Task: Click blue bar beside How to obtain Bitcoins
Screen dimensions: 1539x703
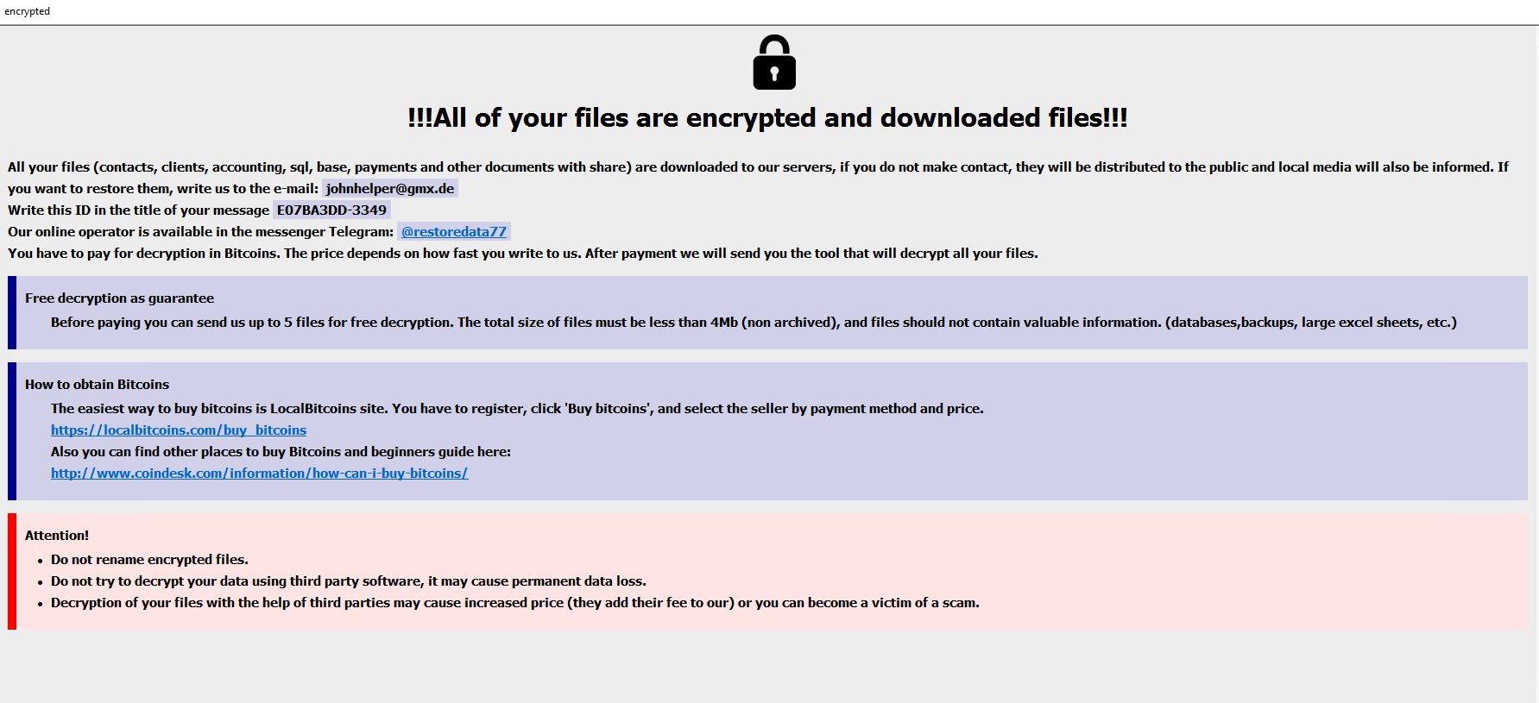Action: 12,431
